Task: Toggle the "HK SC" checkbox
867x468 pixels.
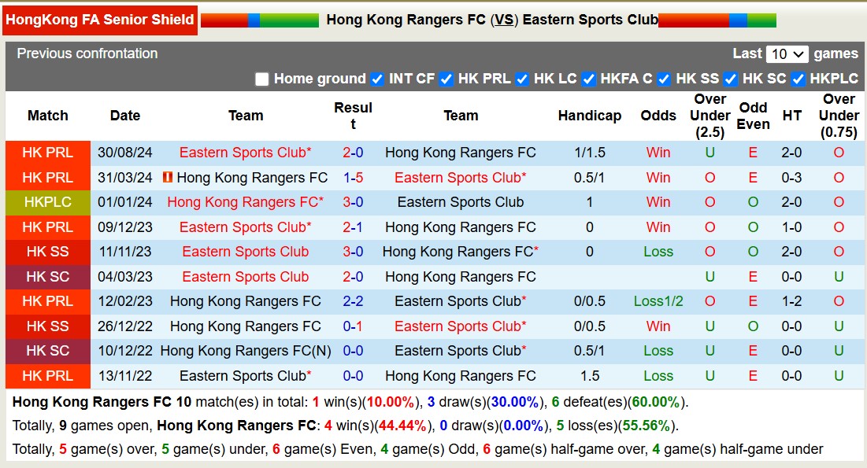Action: click(732, 79)
